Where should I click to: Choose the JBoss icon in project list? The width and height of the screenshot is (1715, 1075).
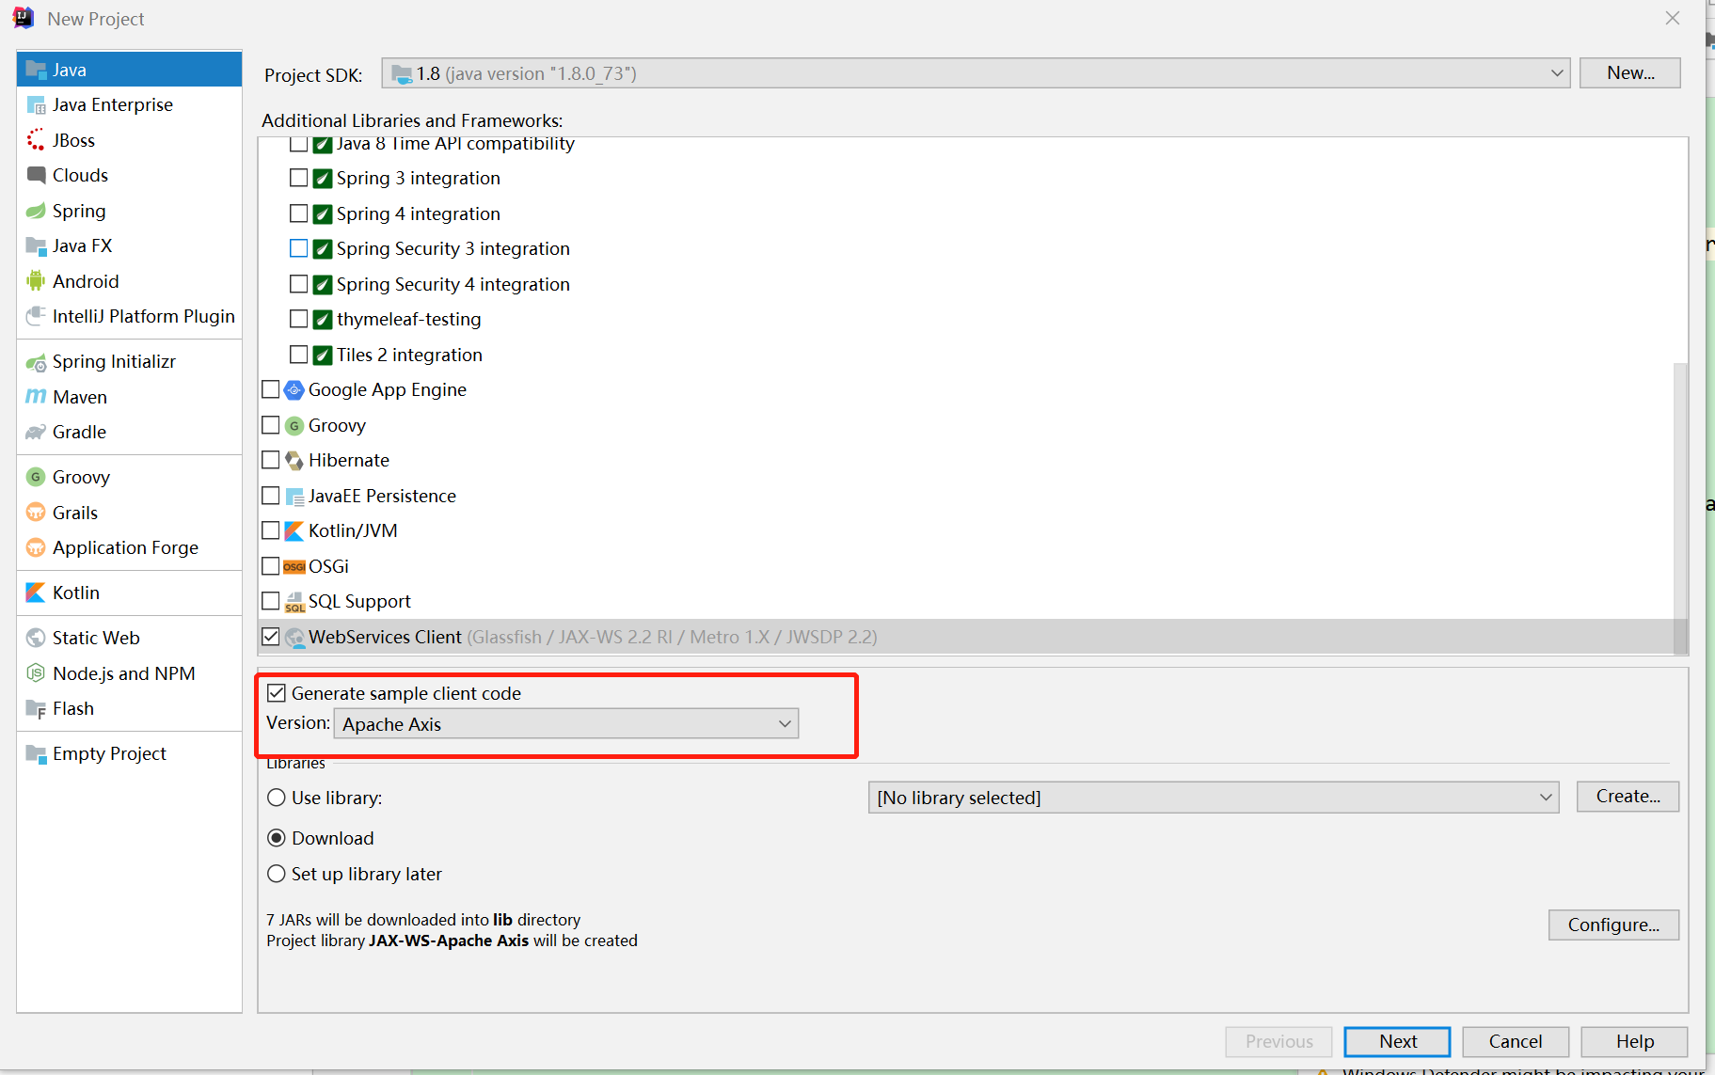point(36,140)
